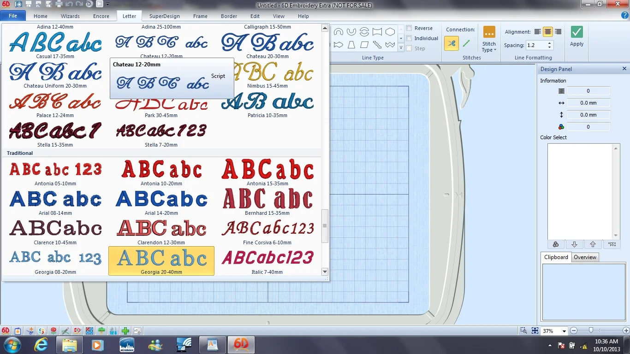Click the camera snapshot icon in title bar

click(18, 5)
